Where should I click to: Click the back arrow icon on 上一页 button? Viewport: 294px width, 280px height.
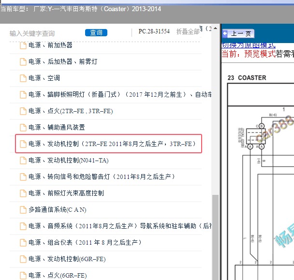click(225, 34)
